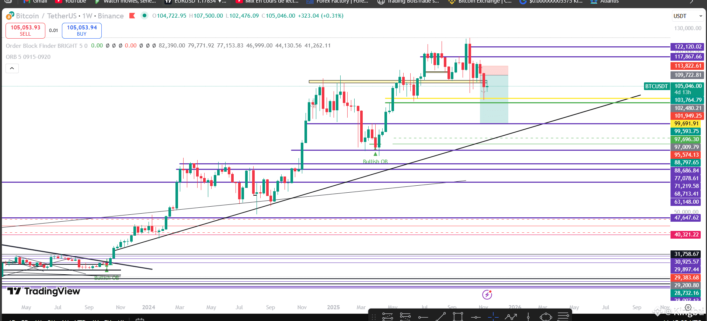Open the Forex Factory bookmark
Image resolution: width=707 pixels, height=321 pixels.
(338, 1)
